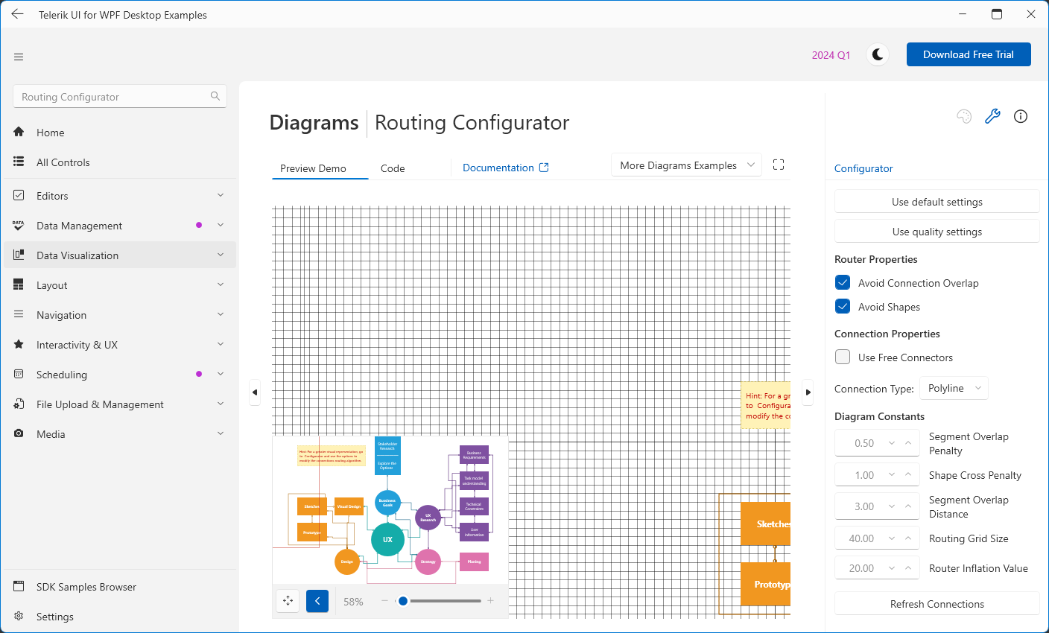Open the theme palette icon
The image size is (1049, 633).
click(x=964, y=116)
